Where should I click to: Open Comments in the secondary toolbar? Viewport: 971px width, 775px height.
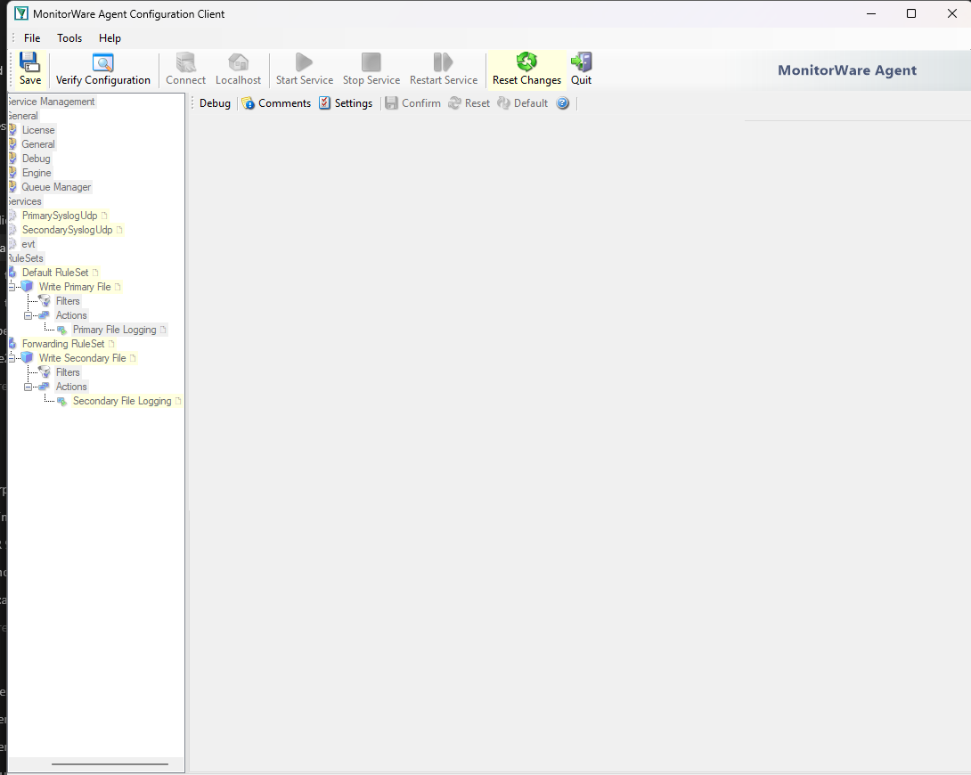276,103
